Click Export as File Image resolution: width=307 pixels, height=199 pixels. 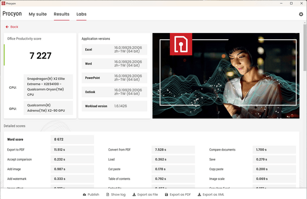(145, 195)
